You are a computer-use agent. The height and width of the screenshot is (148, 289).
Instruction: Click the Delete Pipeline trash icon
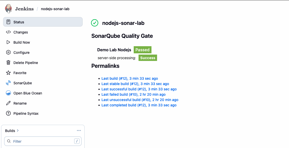pos(8,63)
